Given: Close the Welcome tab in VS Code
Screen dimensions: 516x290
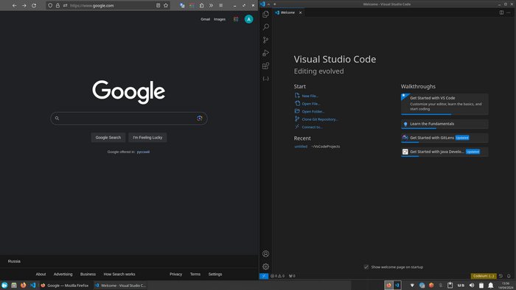Looking at the screenshot, I should (300, 13).
